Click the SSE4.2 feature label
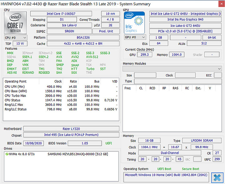The height and width of the screenshot is (184, 225). (x=43, y=57)
